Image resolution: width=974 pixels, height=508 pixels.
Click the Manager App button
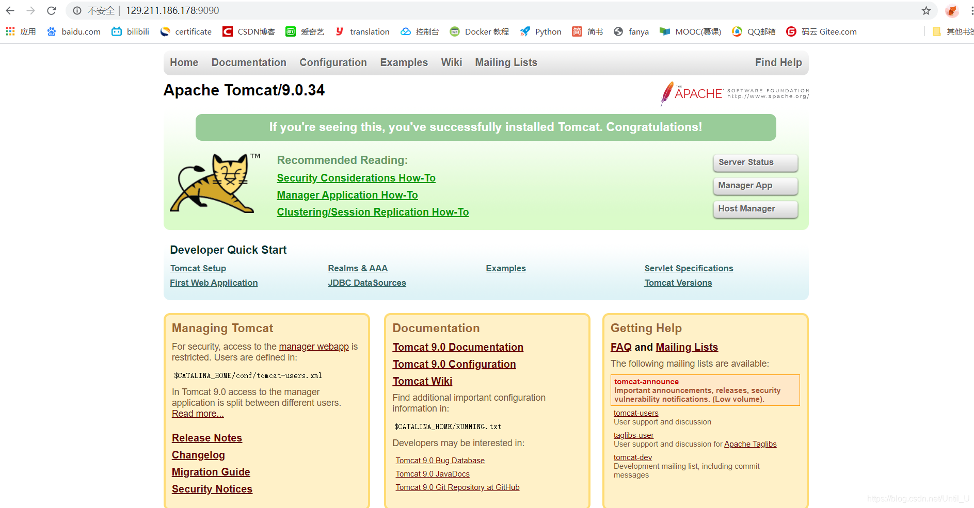coord(755,186)
